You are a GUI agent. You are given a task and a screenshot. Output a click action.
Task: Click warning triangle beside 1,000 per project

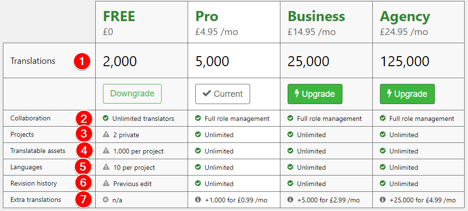(106, 151)
